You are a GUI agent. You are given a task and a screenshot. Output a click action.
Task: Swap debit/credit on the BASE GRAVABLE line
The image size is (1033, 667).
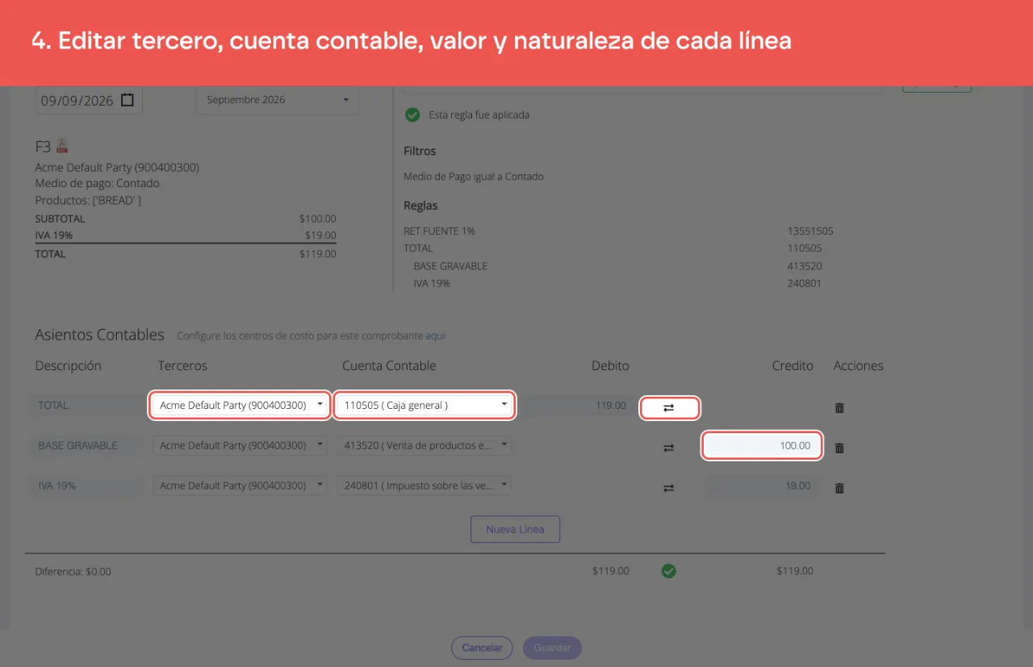click(668, 448)
